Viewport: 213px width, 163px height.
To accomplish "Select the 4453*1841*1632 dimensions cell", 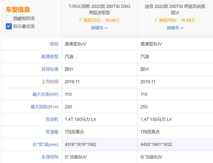I will (175, 144).
